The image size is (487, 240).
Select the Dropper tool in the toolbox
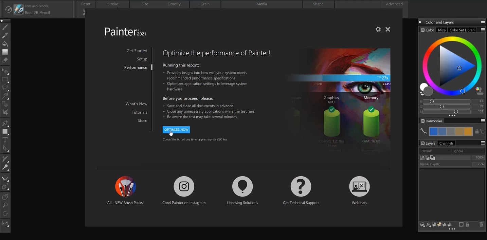pos(5,35)
